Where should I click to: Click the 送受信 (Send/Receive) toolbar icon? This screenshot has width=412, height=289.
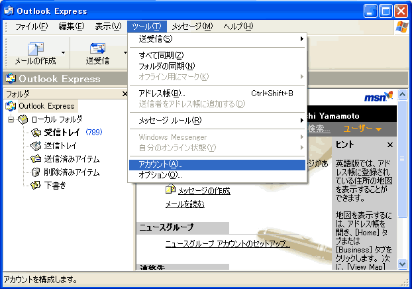[x=97, y=49]
